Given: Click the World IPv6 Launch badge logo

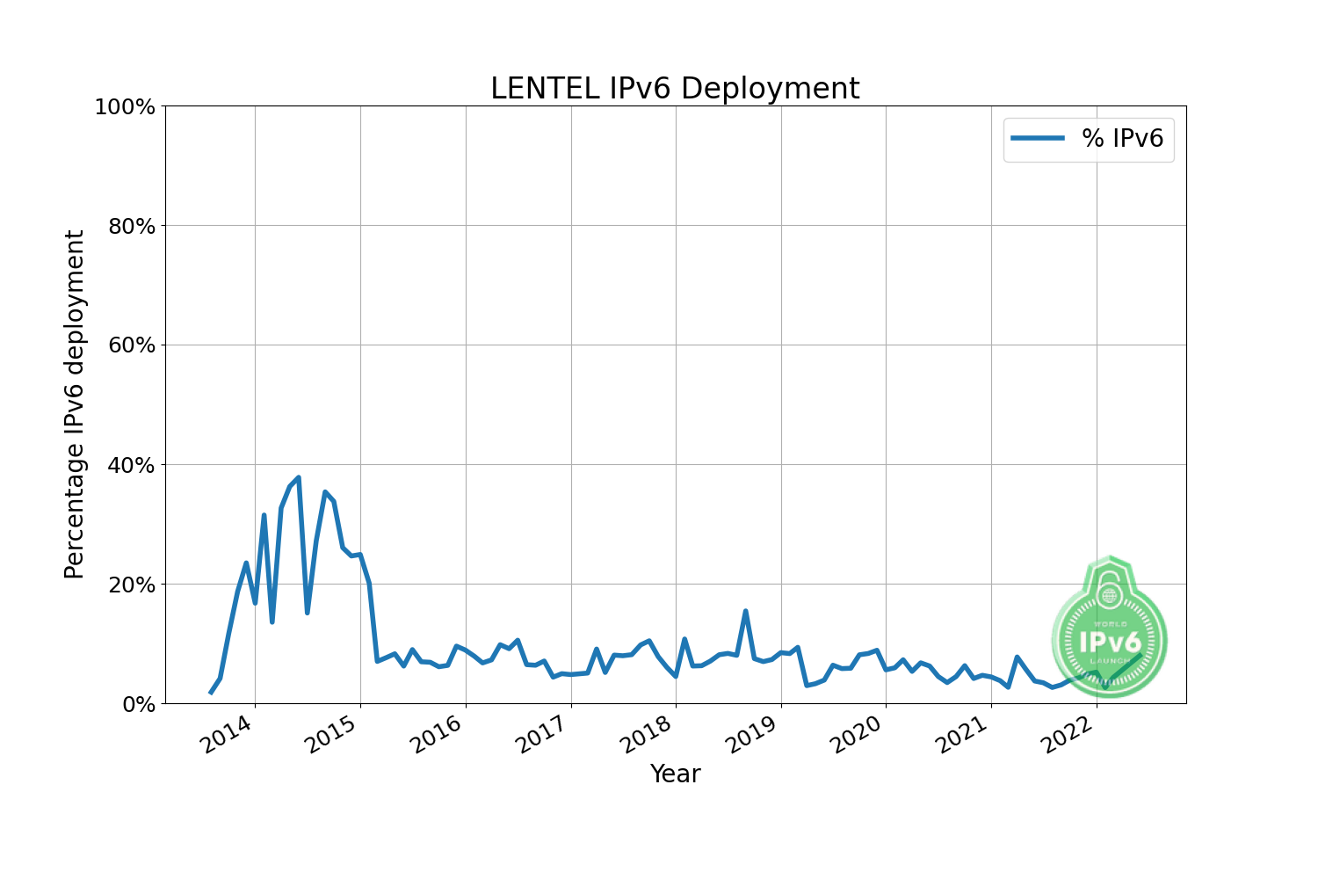Looking at the screenshot, I should coord(1109,624).
